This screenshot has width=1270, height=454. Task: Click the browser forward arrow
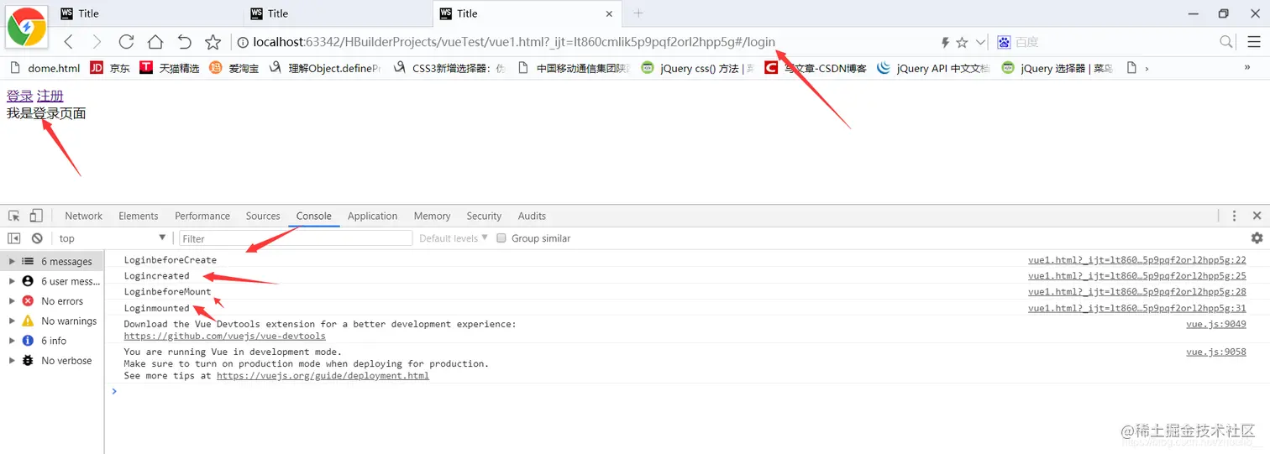(97, 42)
